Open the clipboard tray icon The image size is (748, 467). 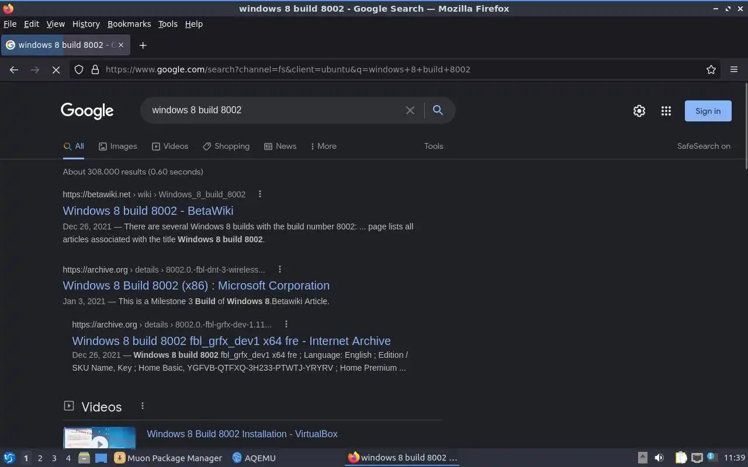(681, 458)
